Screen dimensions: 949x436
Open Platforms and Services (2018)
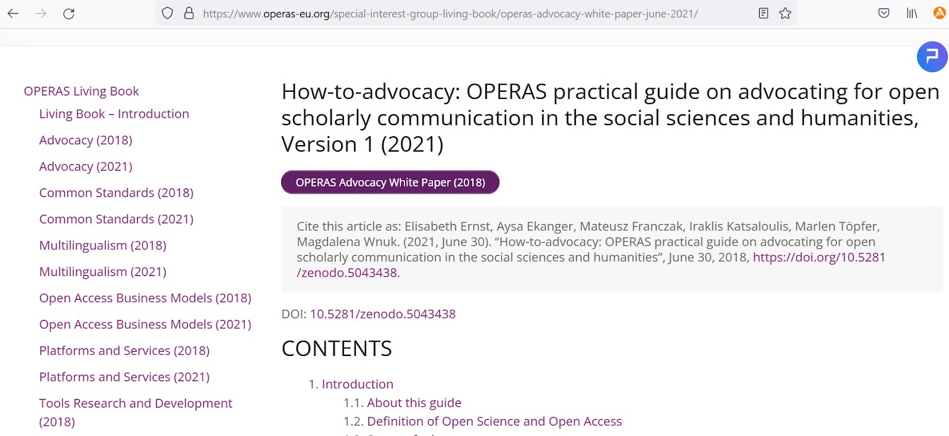click(x=125, y=351)
